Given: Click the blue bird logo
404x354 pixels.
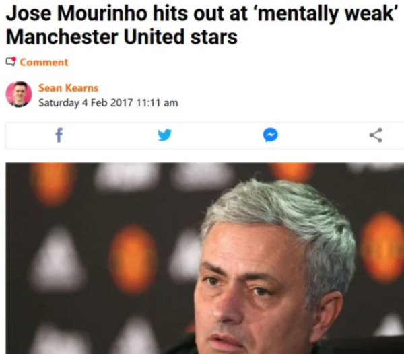Looking at the screenshot, I should (x=165, y=135).
